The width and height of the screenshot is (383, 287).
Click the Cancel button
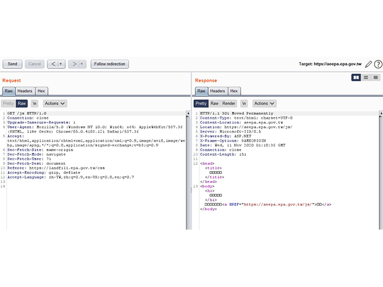tap(35, 64)
